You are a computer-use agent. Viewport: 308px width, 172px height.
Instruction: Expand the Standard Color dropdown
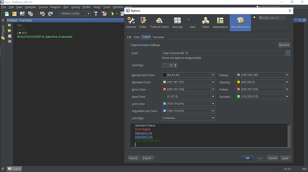click(213, 82)
